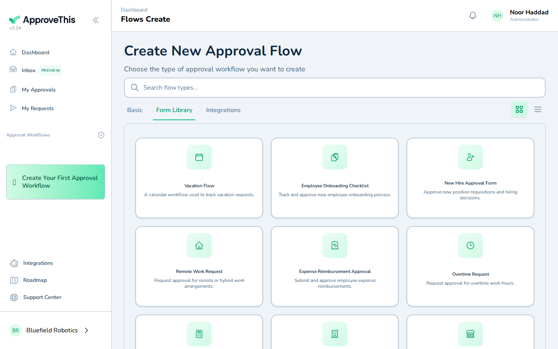This screenshot has height=349, width=558.
Task: Switch to the Integrations tab
Action: tap(223, 110)
